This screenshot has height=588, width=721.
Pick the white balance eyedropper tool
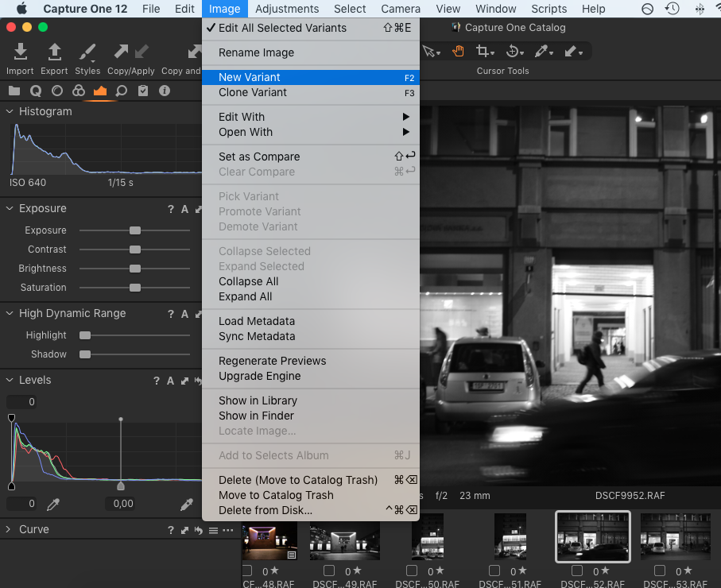(542, 52)
